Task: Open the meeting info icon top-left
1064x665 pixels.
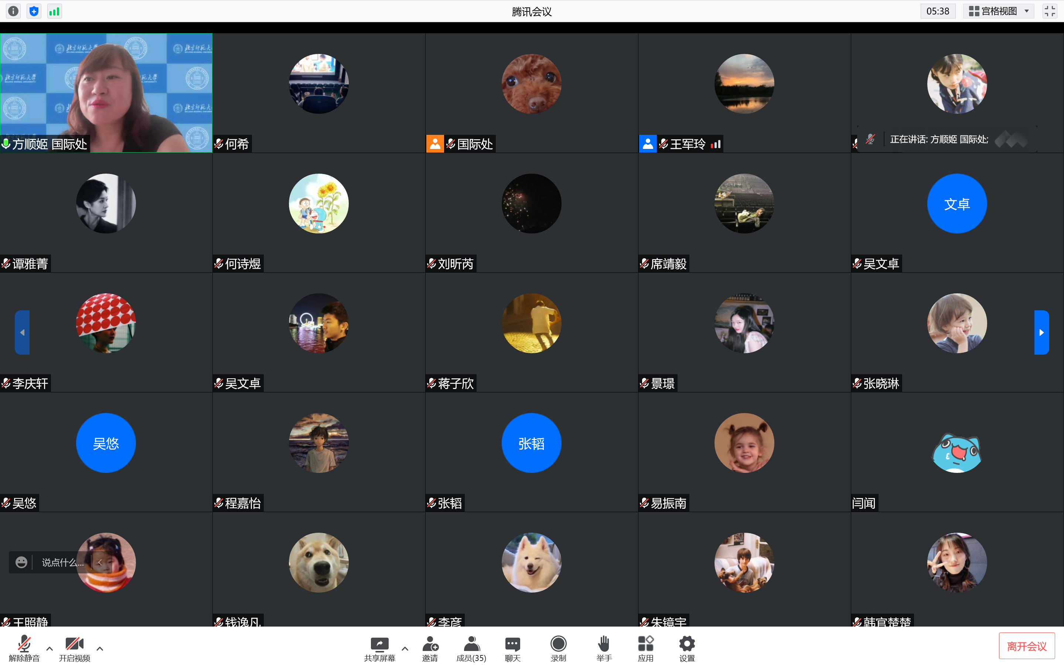Action: click(x=13, y=11)
